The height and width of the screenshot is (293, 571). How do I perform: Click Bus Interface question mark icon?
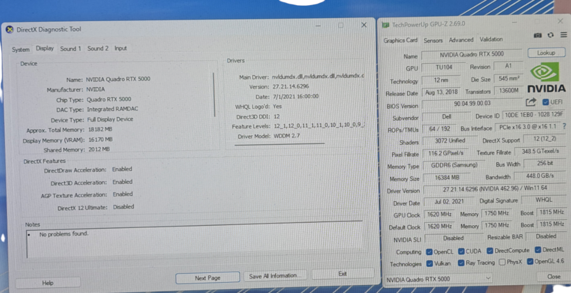[x=564, y=126]
